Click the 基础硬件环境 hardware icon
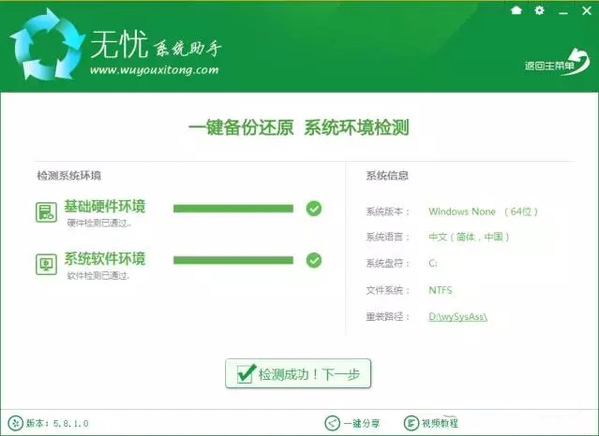 (46, 213)
